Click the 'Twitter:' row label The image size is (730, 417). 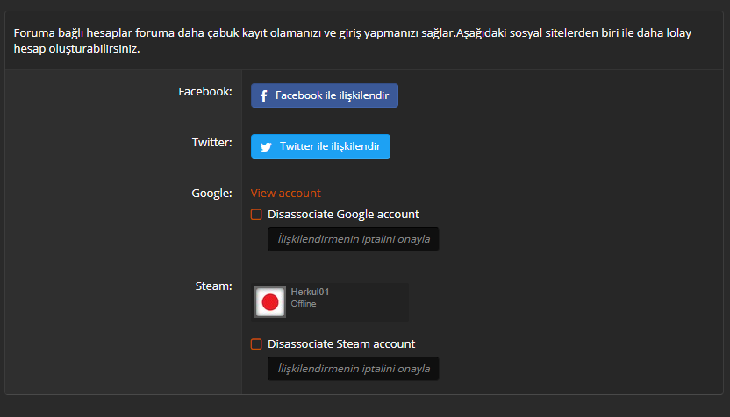click(x=211, y=142)
